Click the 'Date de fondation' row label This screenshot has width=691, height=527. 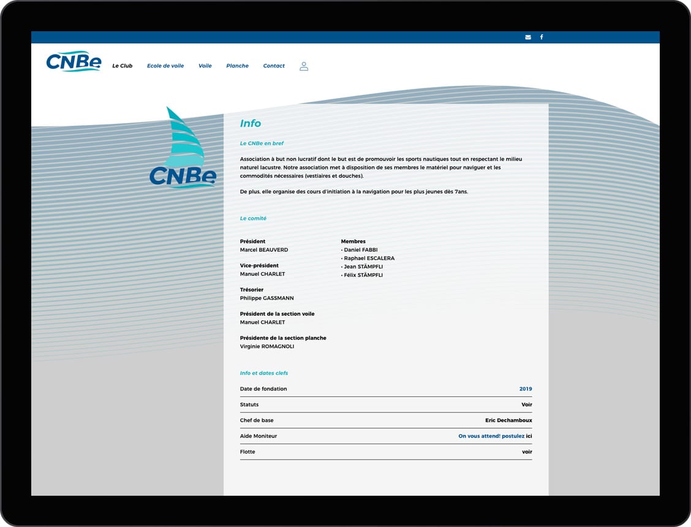263,389
